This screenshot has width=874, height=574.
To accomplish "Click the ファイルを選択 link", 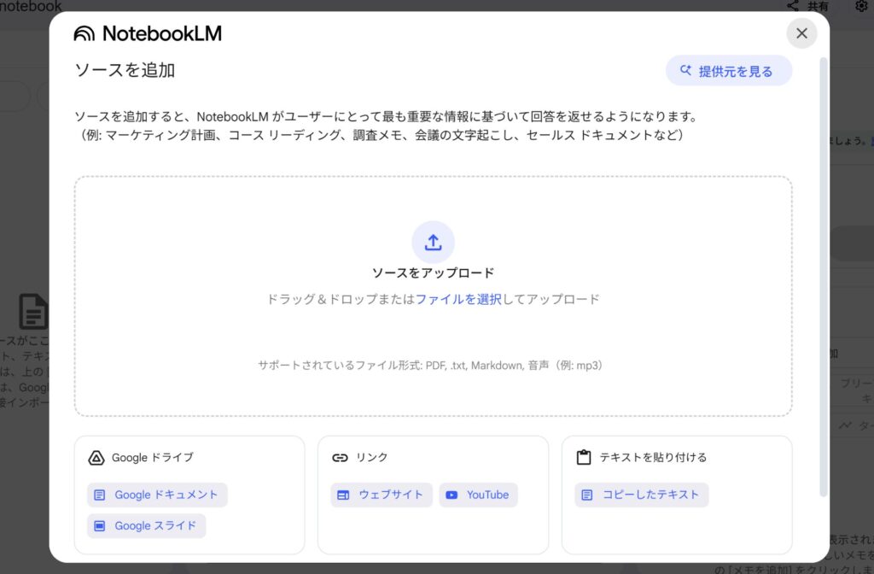I will tap(458, 299).
